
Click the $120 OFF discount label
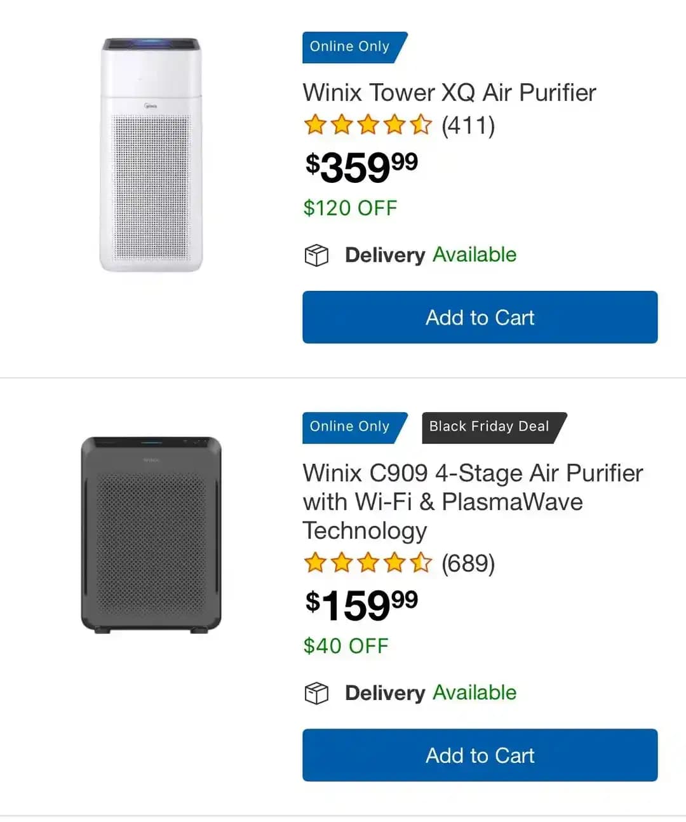[351, 208]
